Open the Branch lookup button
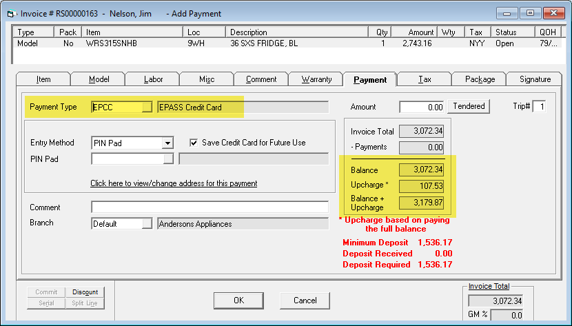Image resolution: width=572 pixels, height=326 pixels. [x=147, y=223]
